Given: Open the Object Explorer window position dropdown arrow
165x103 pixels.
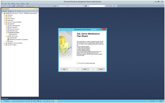Looking at the screenshot, I should (35, 9).
